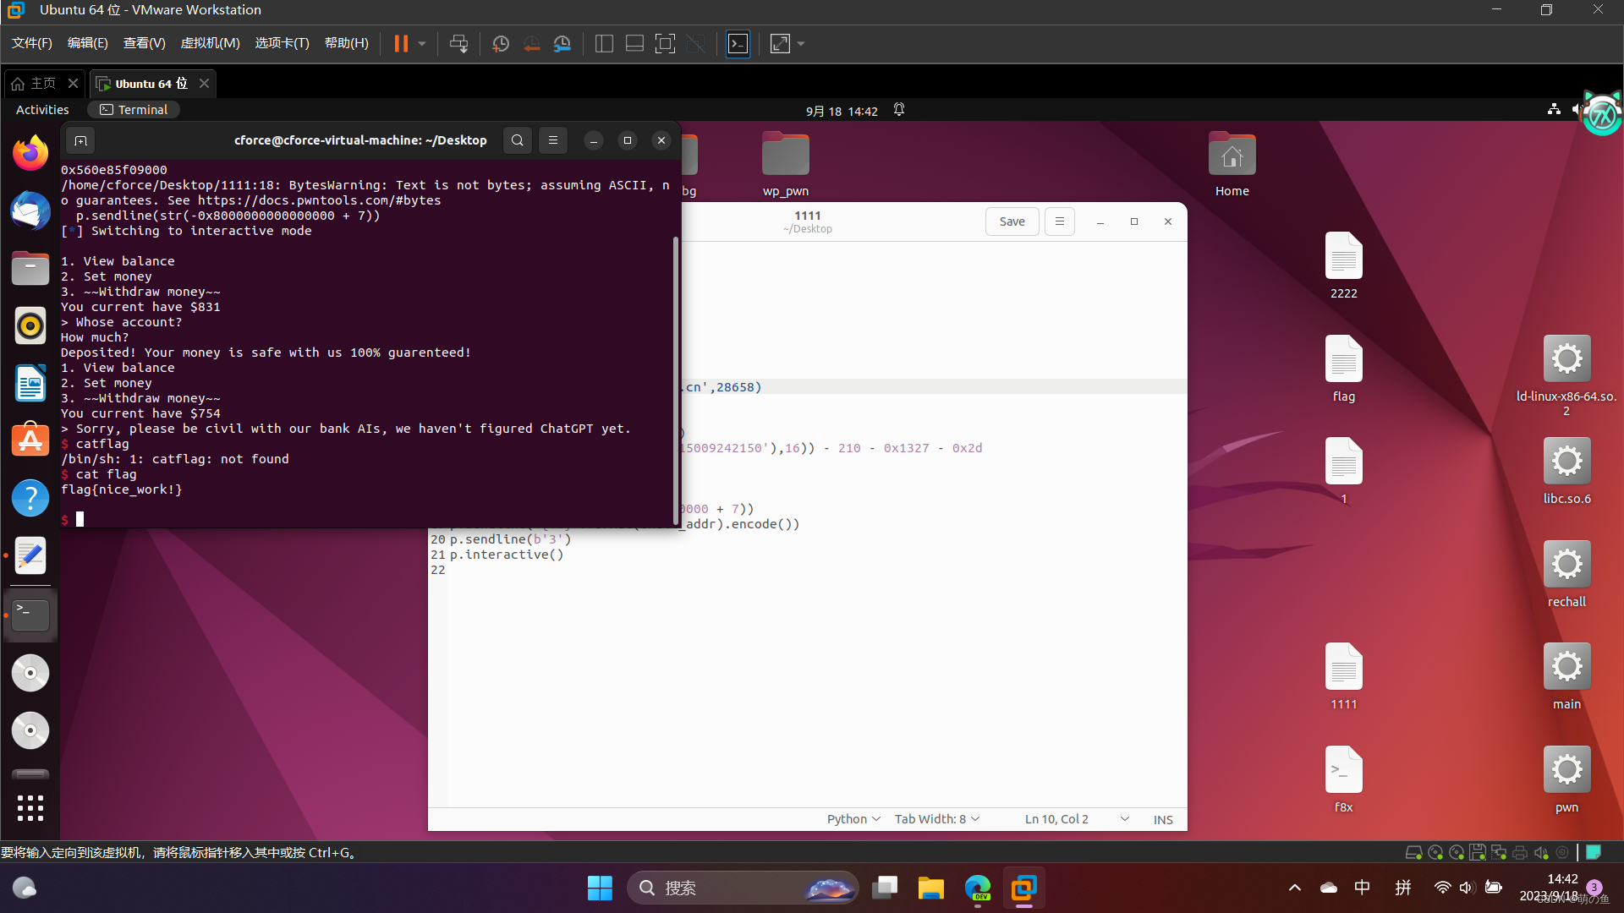Select the Home folder on desktop
1624x913 pixels.
[1232, 166]
